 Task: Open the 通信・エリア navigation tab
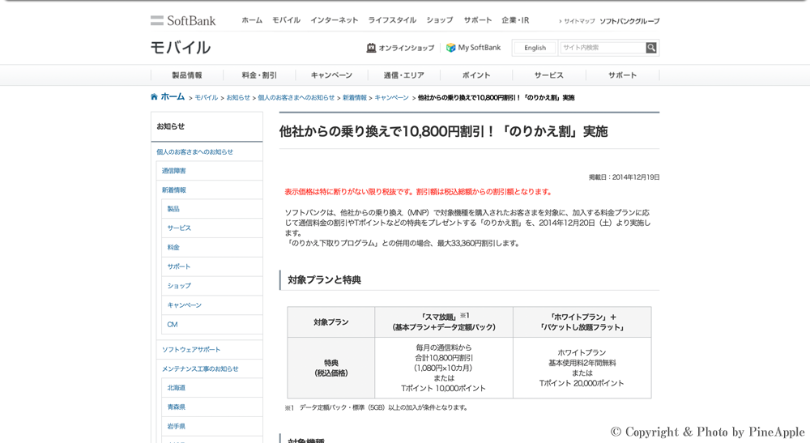point(404,75)
